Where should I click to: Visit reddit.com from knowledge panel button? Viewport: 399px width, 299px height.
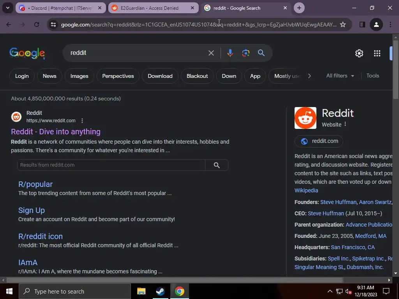[x=319, y=141]
